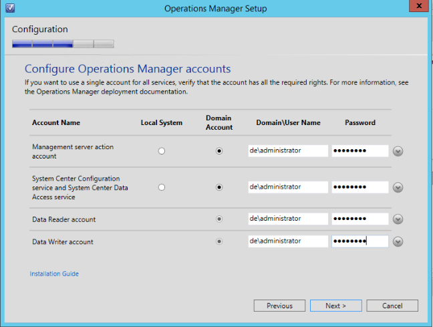This screenshot has height=327, width=433.
Task: Select Domain Account radio for Data Writer account
Action: click(219, 241)
